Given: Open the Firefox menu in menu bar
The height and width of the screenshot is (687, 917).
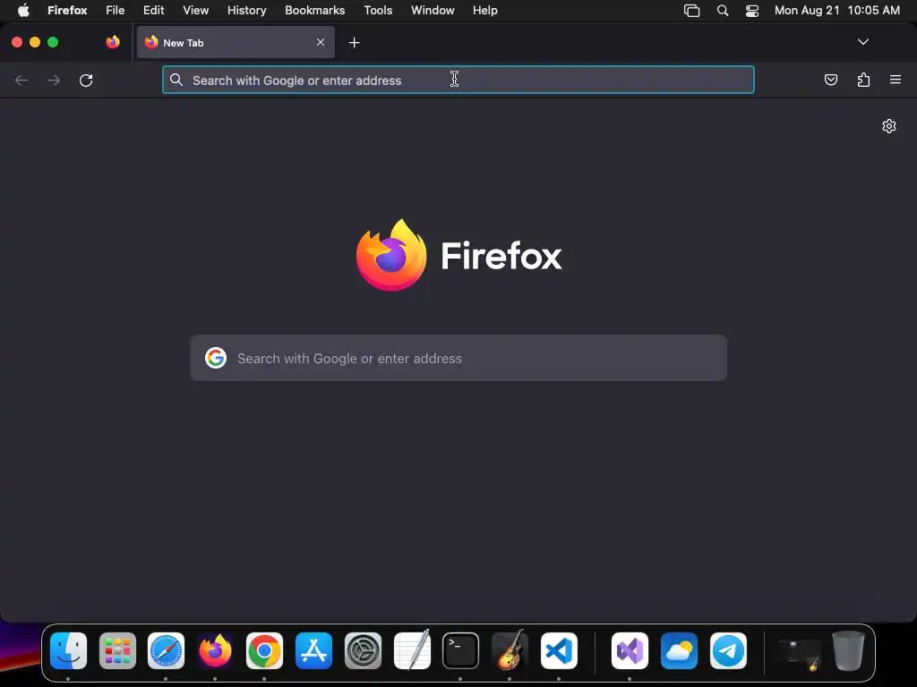Looking at the screenshot, I should point(67,10).
